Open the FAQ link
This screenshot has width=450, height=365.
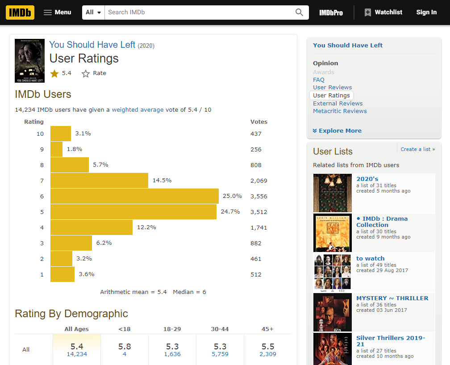point(319,80)
